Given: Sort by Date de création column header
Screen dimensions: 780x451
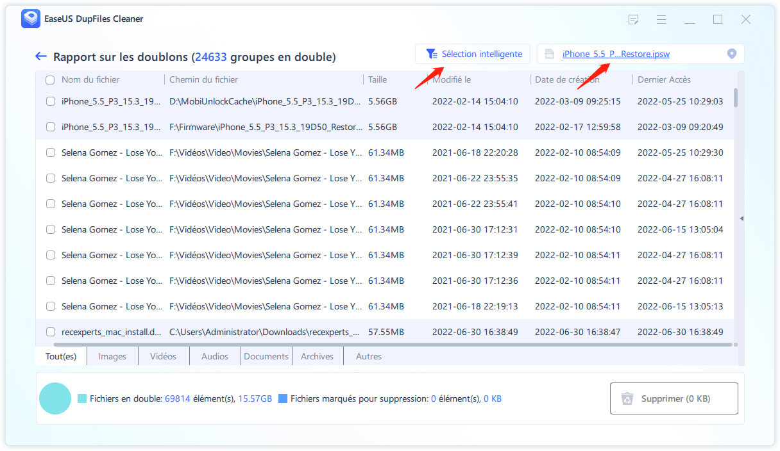Looking at the screenshot, I should [x=568, y=80].
